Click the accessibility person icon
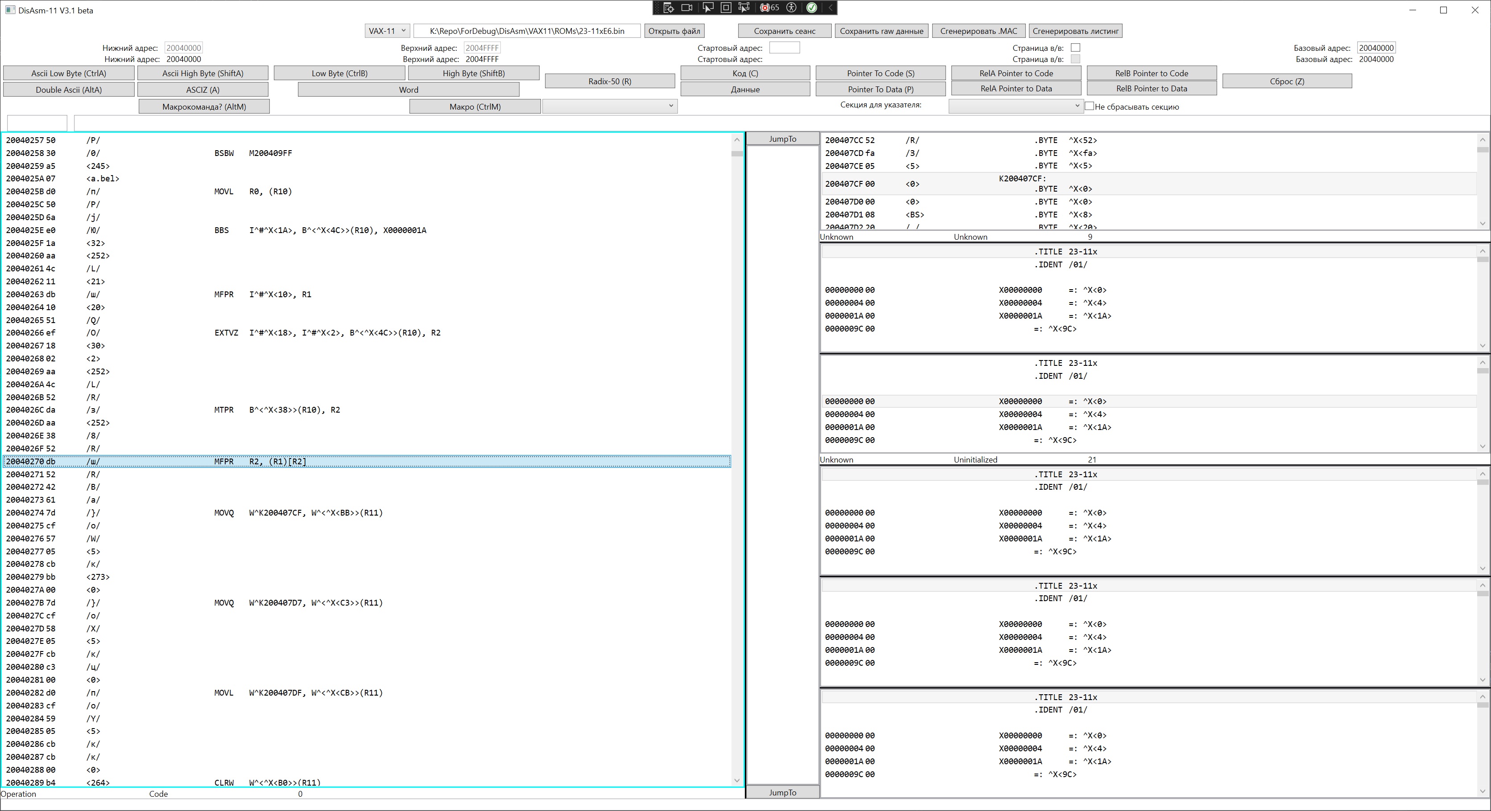The height and width of the screenshot is (811, 1491). [791, 8]
